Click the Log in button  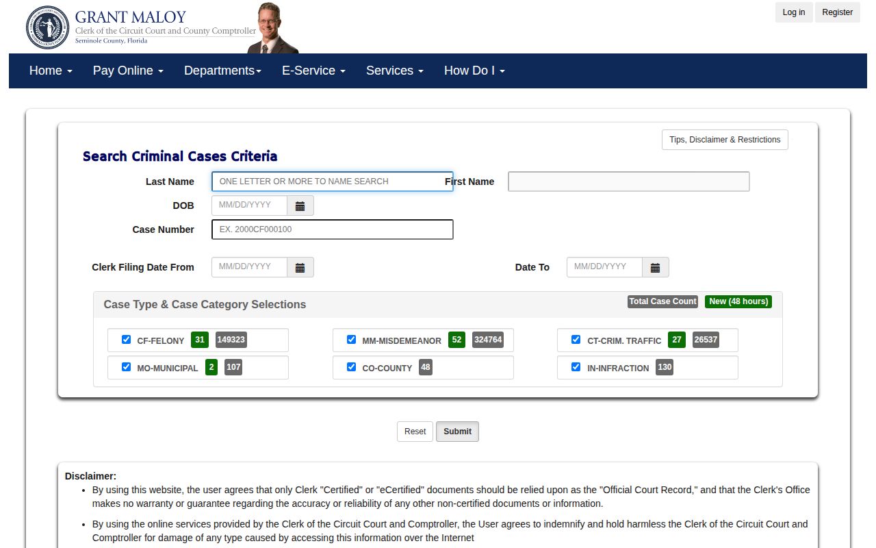[x=793, y=12]
